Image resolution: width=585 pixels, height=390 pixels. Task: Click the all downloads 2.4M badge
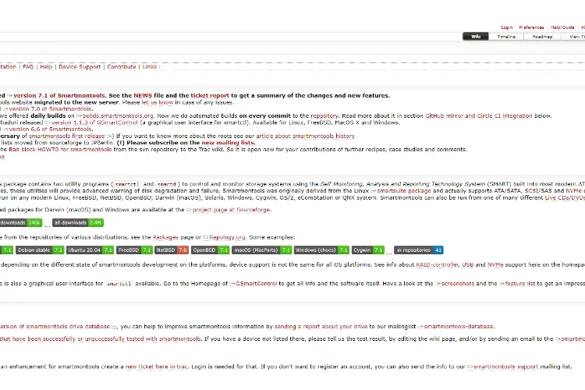[78, 222]
